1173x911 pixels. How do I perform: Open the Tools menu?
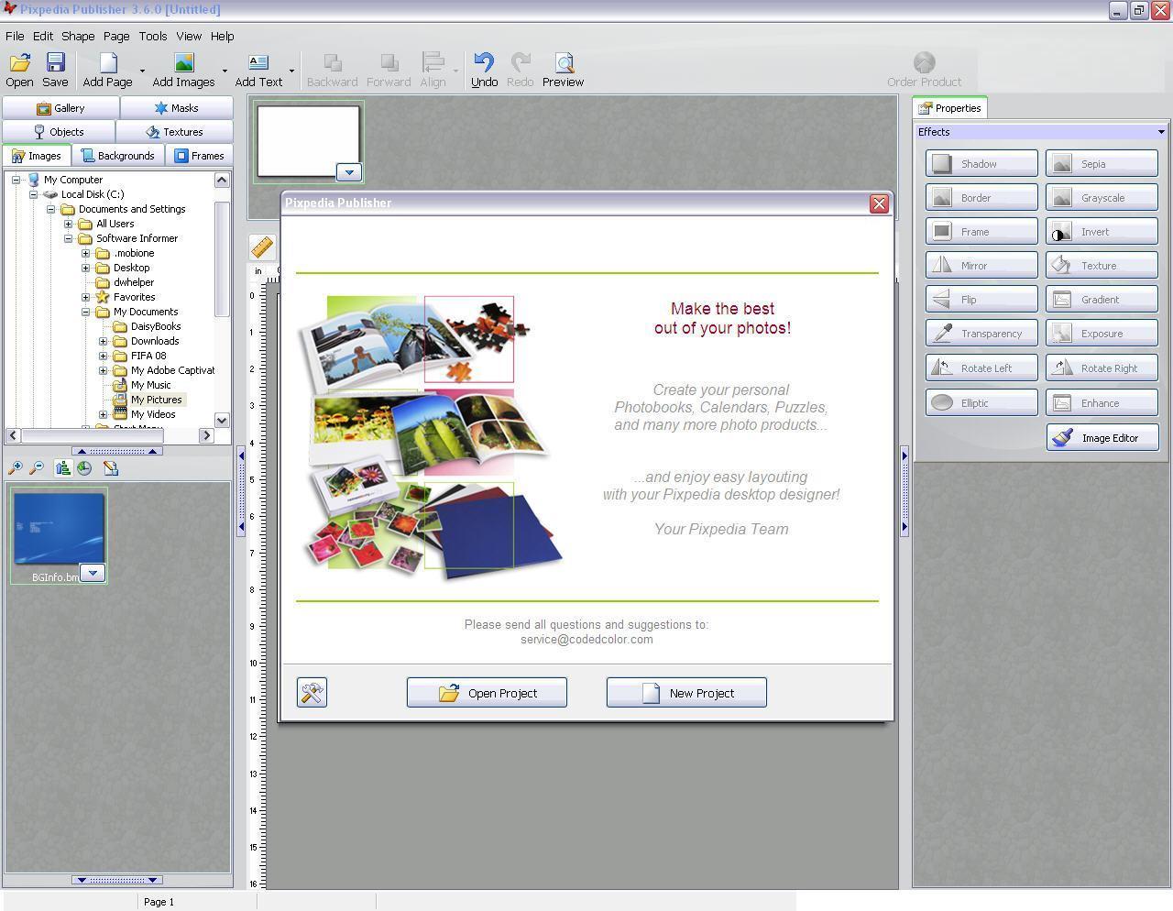153,36
